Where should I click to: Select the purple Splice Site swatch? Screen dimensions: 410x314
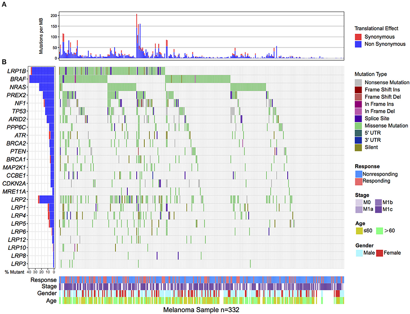[358, 118]
